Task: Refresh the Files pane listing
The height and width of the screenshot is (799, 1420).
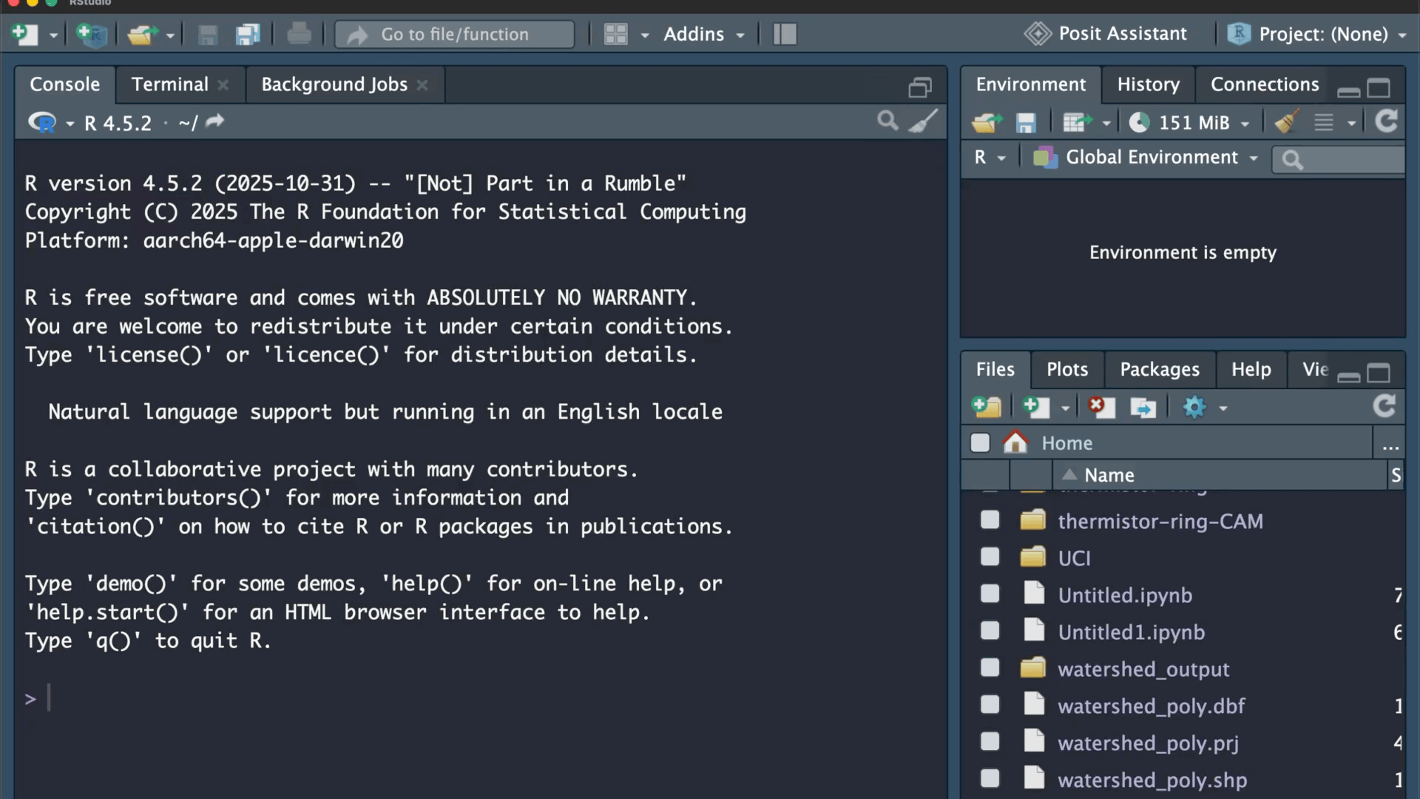Action: pyautogui.click(x=1384, y=405)
